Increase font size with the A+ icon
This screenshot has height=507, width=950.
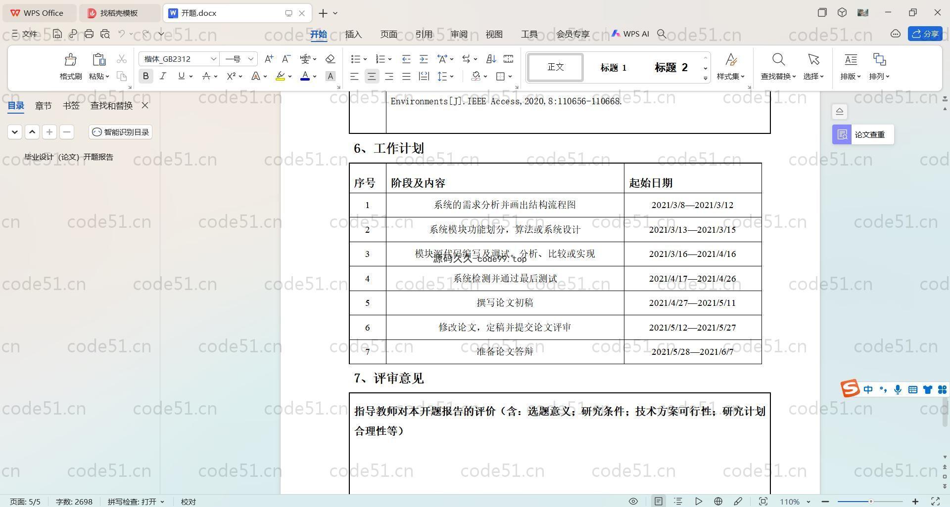tap(269, 59)
